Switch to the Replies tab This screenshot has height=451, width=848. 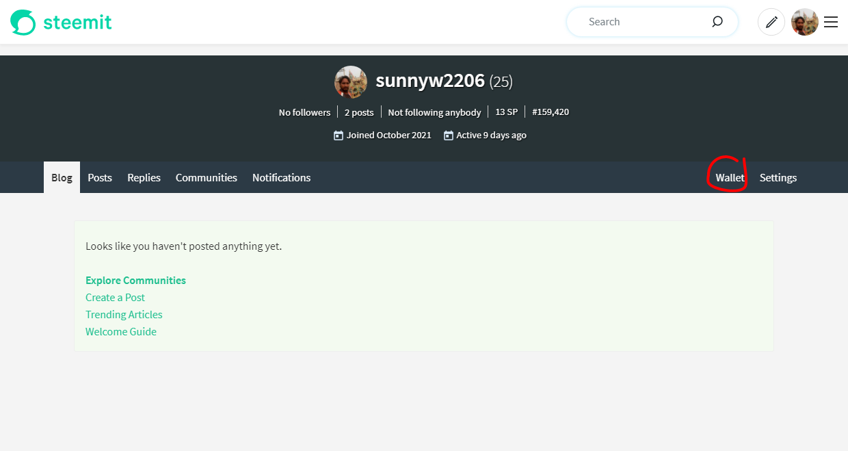click(144, 177)
